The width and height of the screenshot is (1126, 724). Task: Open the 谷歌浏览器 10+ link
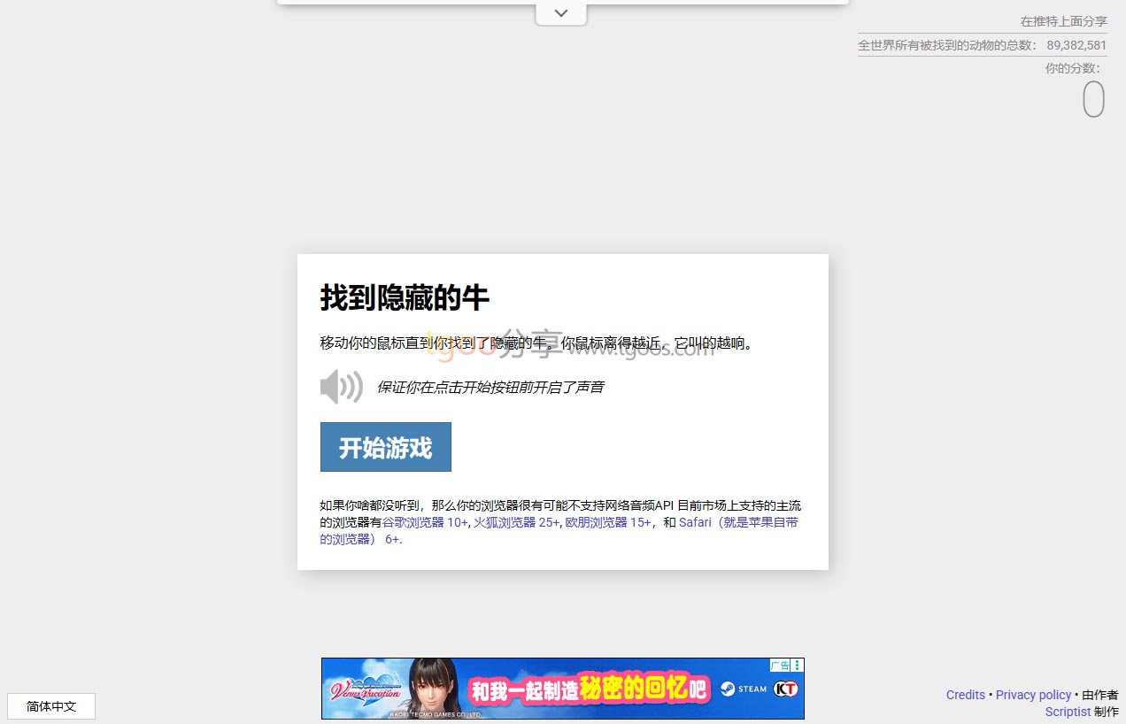(x=425, y=522)
